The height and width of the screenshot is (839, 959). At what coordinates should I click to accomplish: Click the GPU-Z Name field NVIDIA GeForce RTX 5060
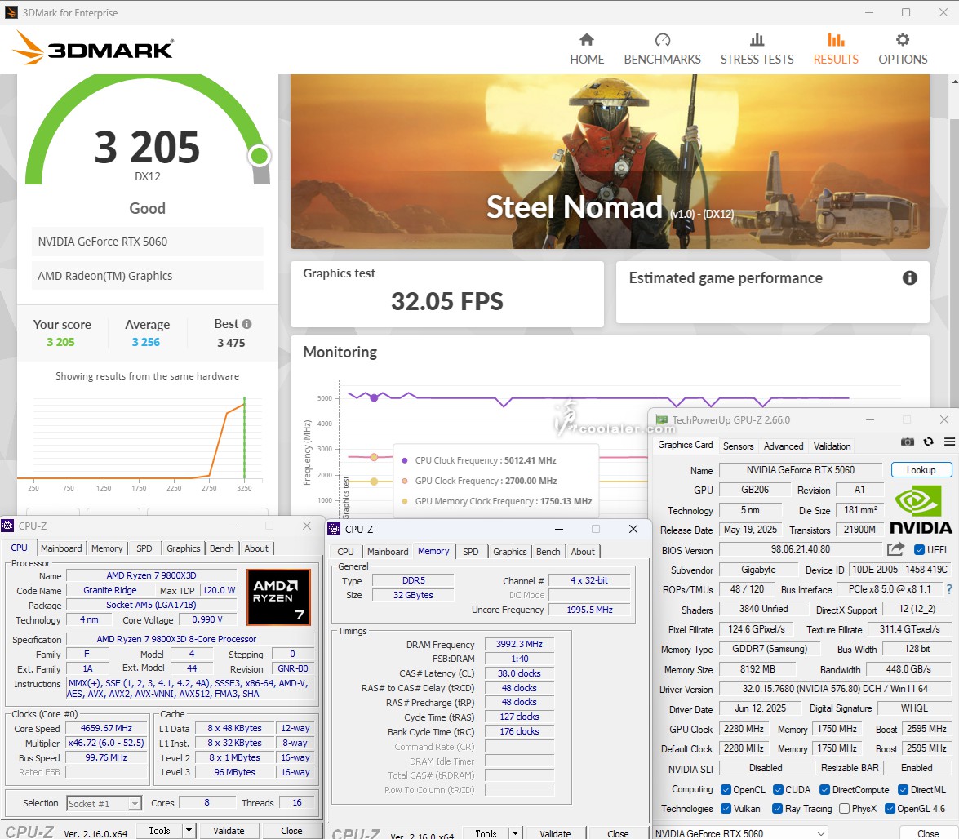801,469
